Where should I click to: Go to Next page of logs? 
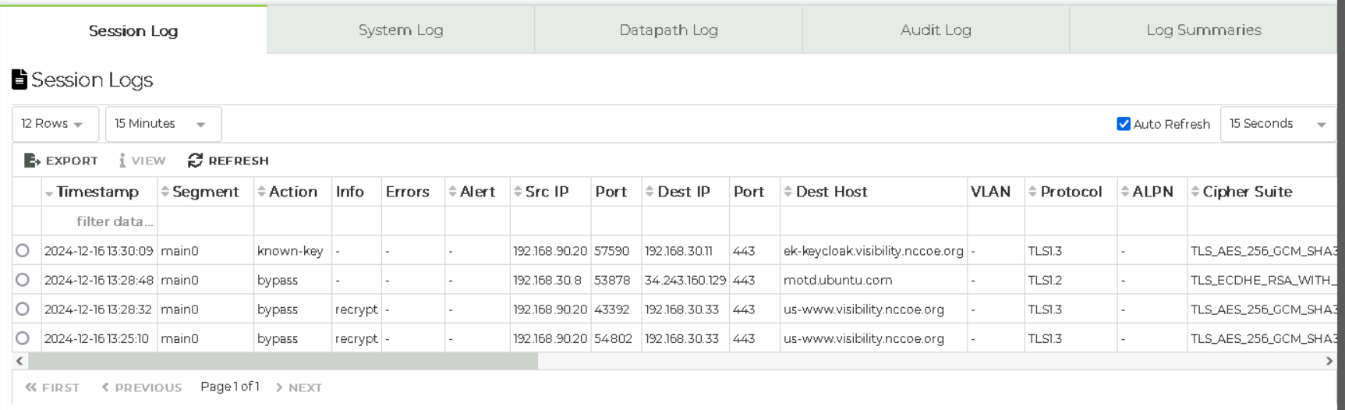point(299,387)
